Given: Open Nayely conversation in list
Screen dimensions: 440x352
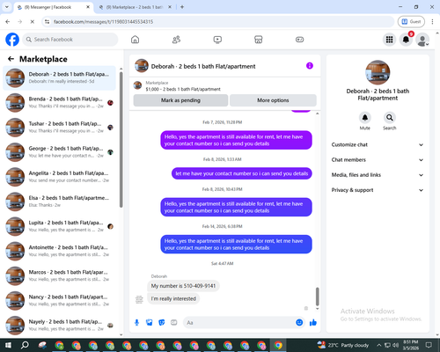Looking at the screenshot, I should point(59,326).
